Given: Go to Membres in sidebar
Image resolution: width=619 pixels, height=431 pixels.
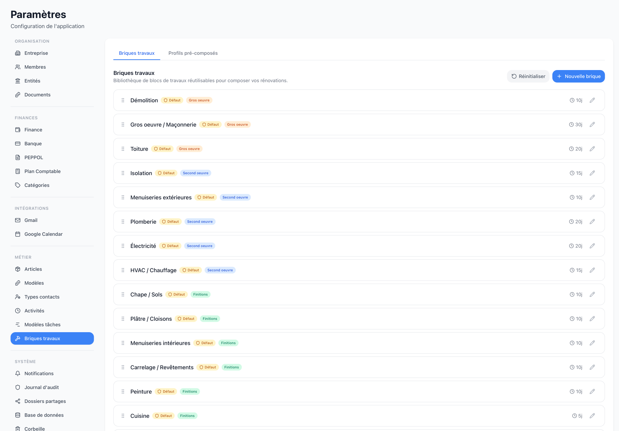Looking at the screenshot, I should coord(52,67).
